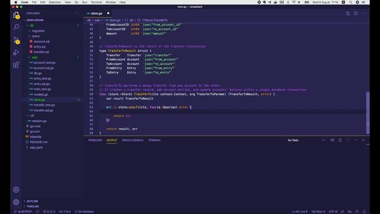Open errors and warnings count in status bar

tap(49, 212)
